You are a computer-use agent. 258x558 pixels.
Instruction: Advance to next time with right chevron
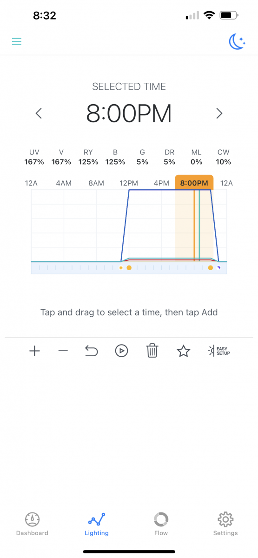coord(219,113)
